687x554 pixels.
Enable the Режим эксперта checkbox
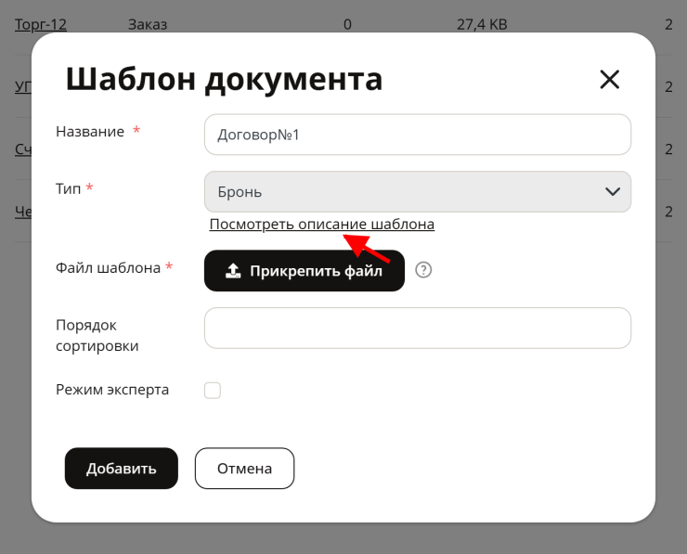click(x=213, y=390)
